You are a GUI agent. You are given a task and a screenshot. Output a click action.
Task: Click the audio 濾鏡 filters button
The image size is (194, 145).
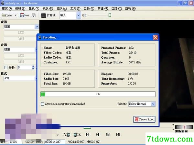click(20, 62)
